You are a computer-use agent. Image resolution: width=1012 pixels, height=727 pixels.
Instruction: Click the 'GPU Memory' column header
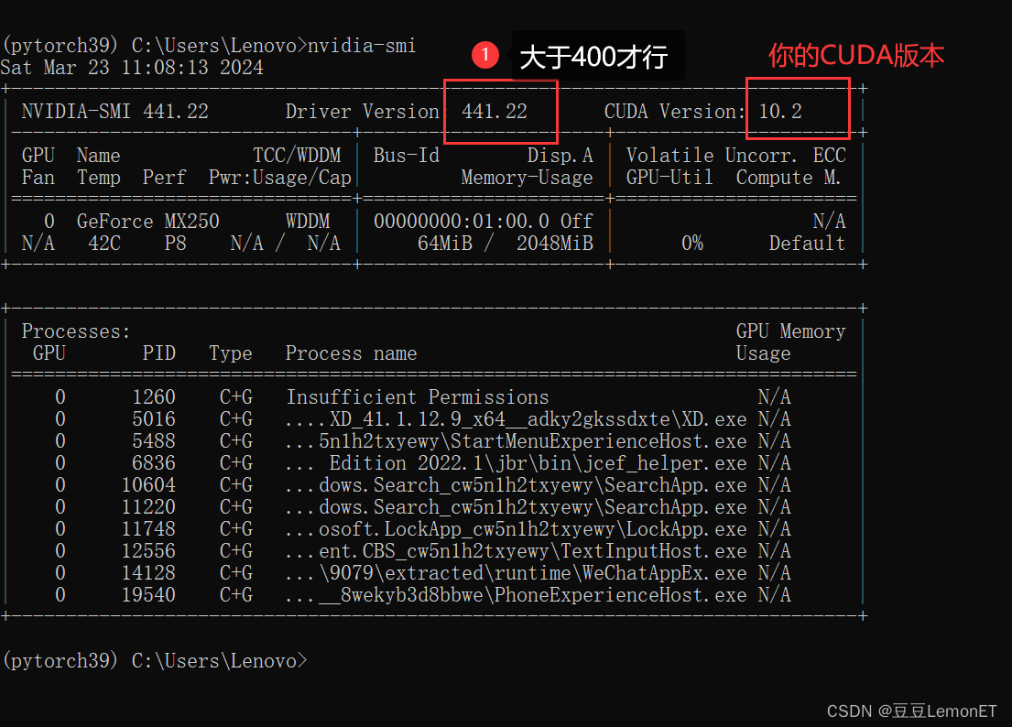click(x=790, y=331)
